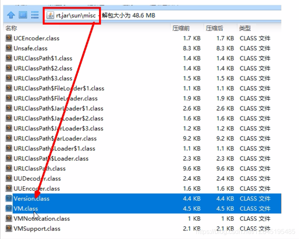Click the URLClassPath$Loader$1.class file icon

pos(8,148)
